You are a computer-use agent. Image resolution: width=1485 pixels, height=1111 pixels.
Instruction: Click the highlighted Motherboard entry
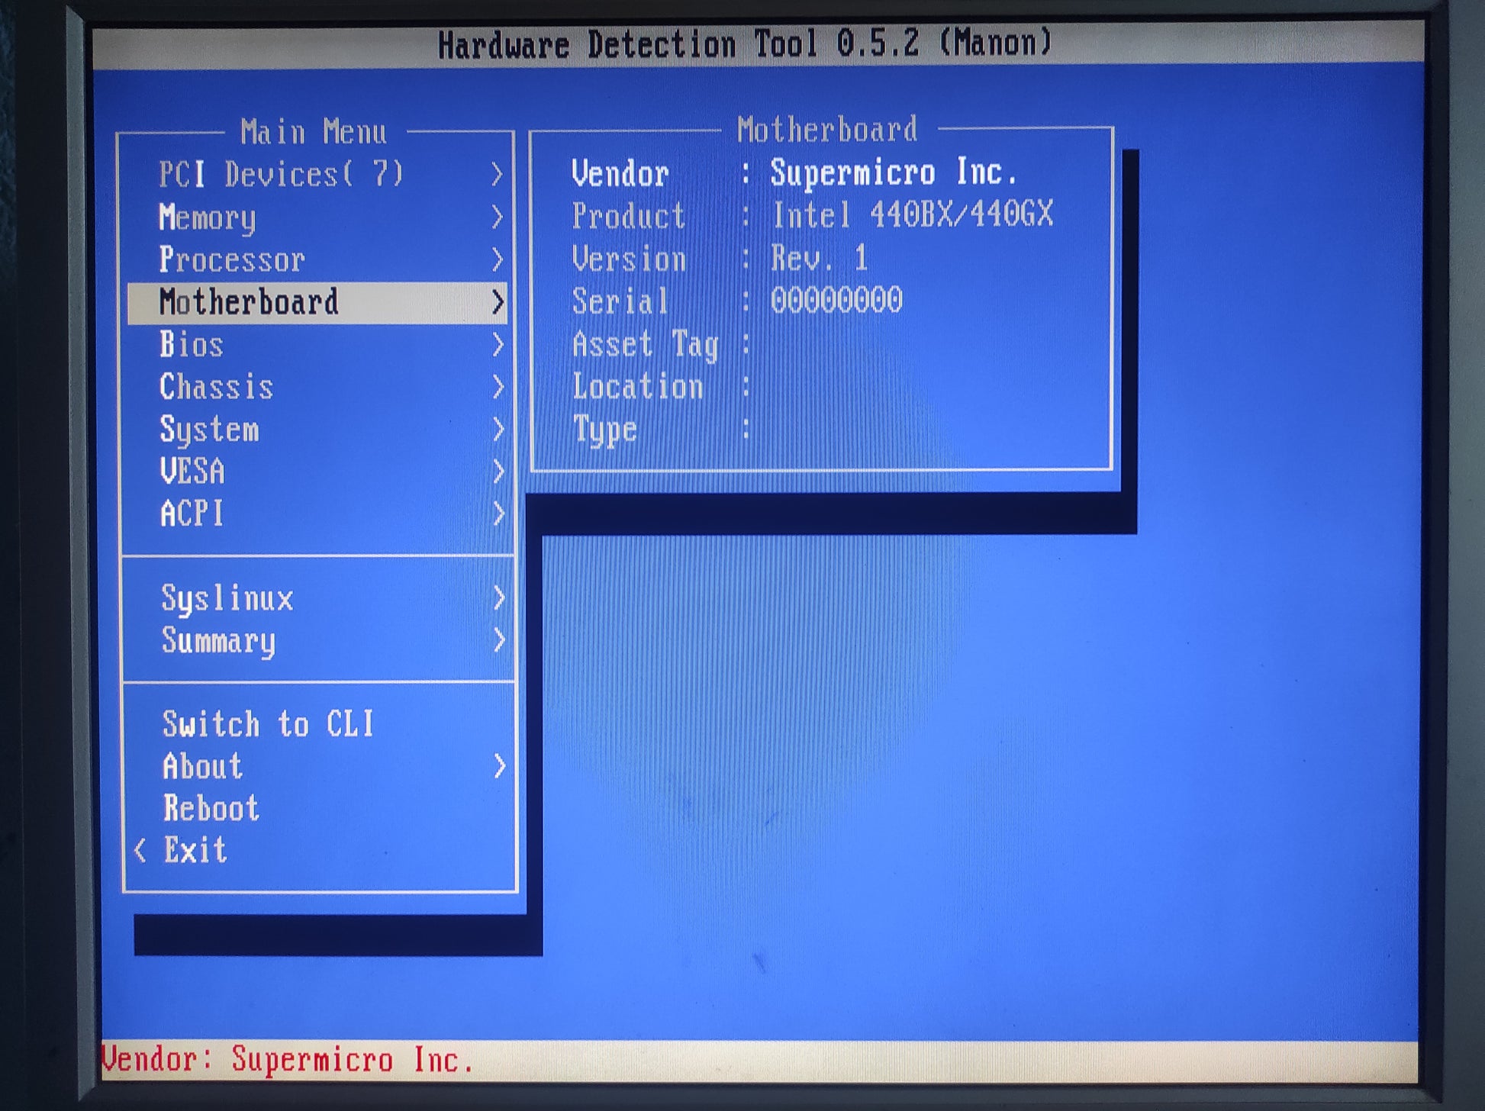[x=249, y=302]
